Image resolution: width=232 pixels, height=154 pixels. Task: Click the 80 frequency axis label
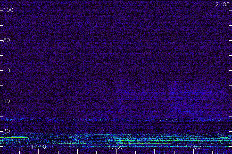pyautogui.click(x=6, y=40)
